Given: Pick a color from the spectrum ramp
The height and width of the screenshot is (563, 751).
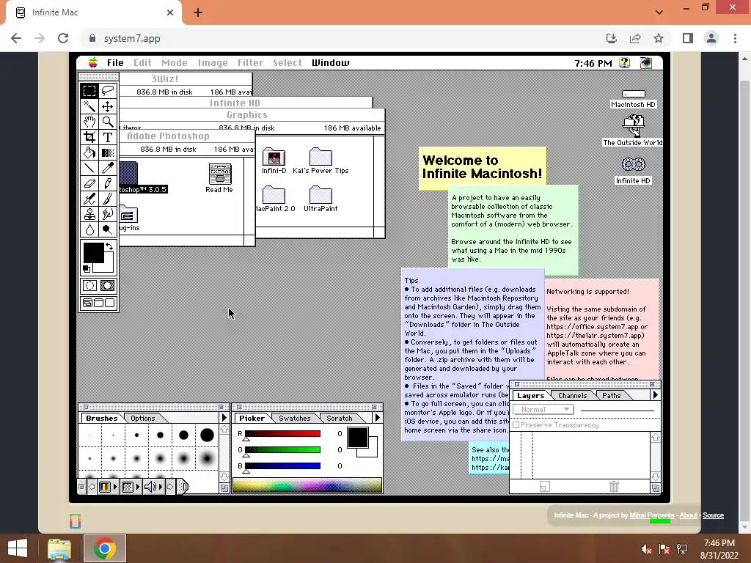Looking at the screenshot, I should click(x=307, y=485).
